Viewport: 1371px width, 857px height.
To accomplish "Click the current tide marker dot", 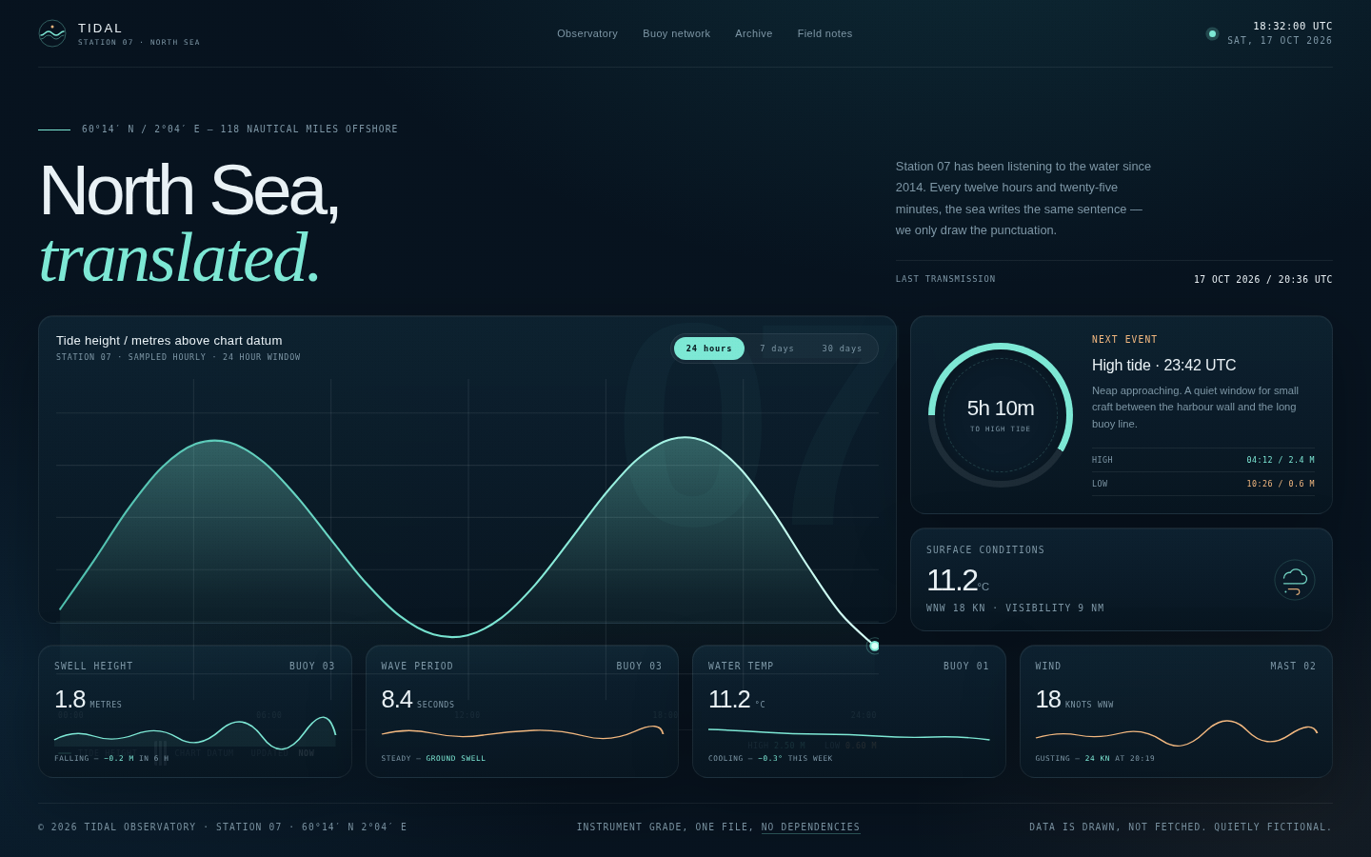I will tap(874, 646).
